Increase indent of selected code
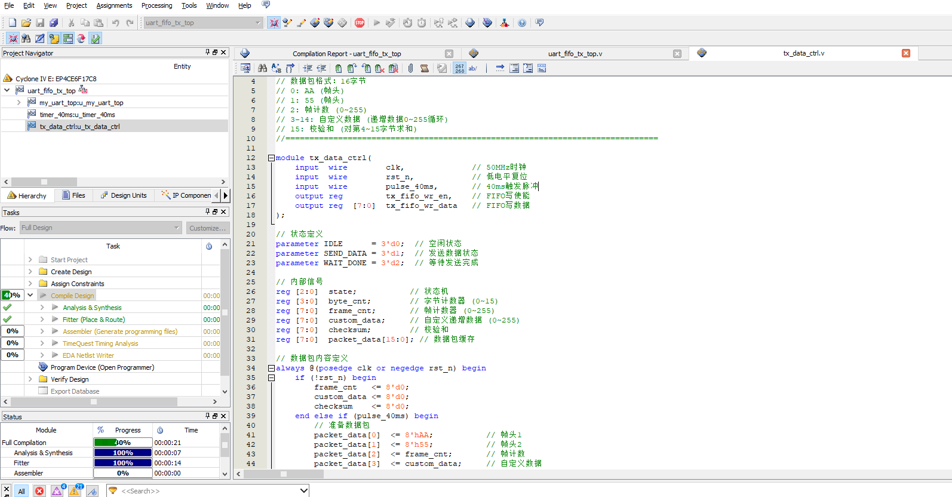Screen dimensions: 952x497 [x=308, y=68]
